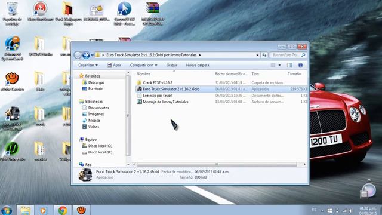The height and width of the screenshot is (215, 382).
Task: Click the network signal tray icon
Action: [x=344, y=210]
